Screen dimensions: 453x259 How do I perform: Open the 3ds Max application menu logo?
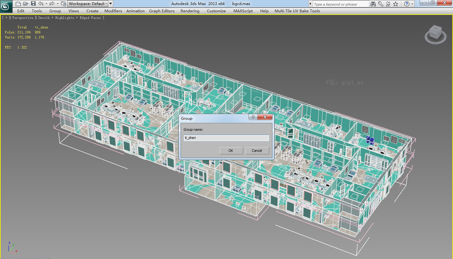[x=6, y=6]
